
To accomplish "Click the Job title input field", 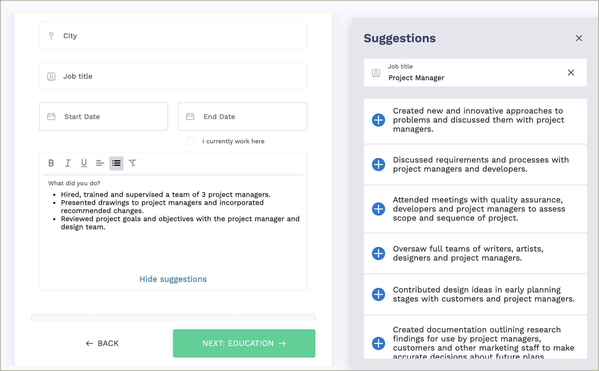I will pos(173,76).
